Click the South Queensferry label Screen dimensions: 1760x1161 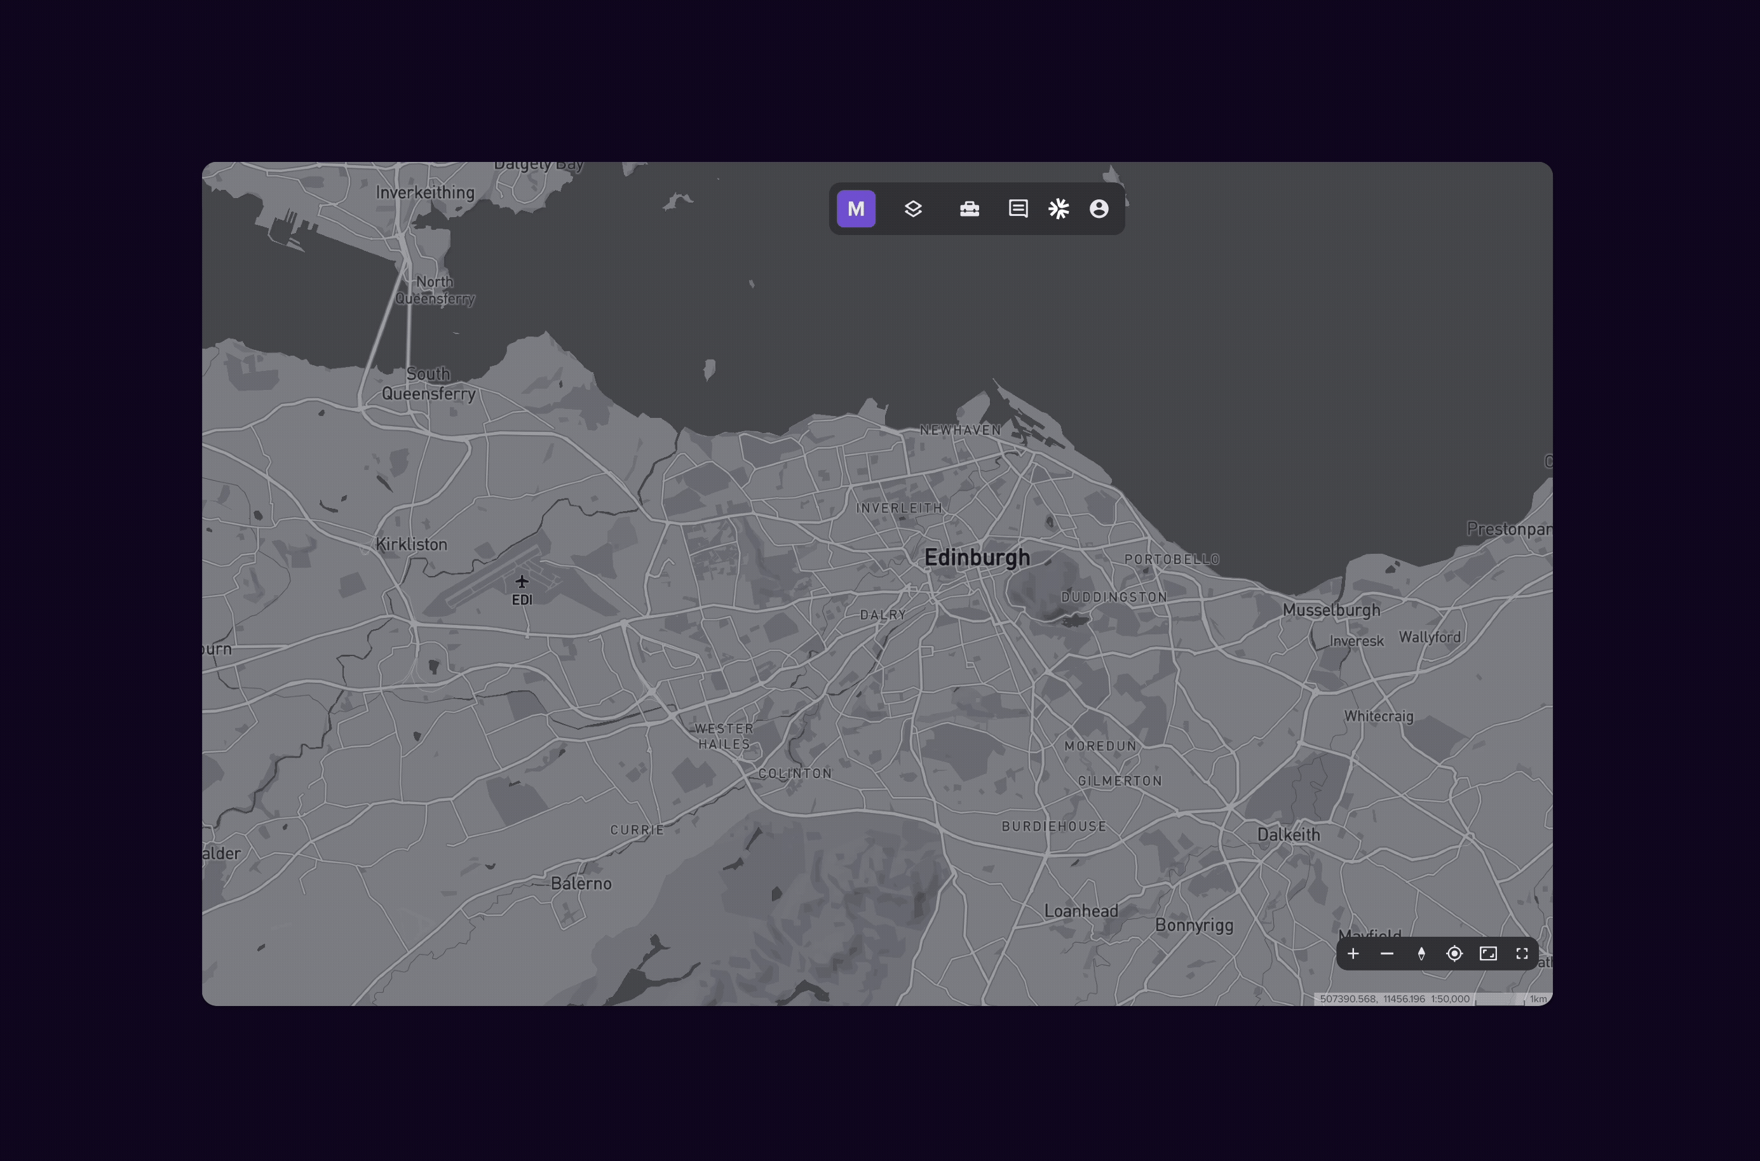[428, 384]
